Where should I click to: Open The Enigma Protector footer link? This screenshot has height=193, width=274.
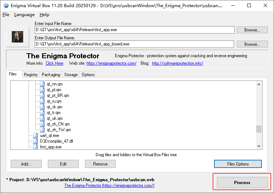coord(109,185)
